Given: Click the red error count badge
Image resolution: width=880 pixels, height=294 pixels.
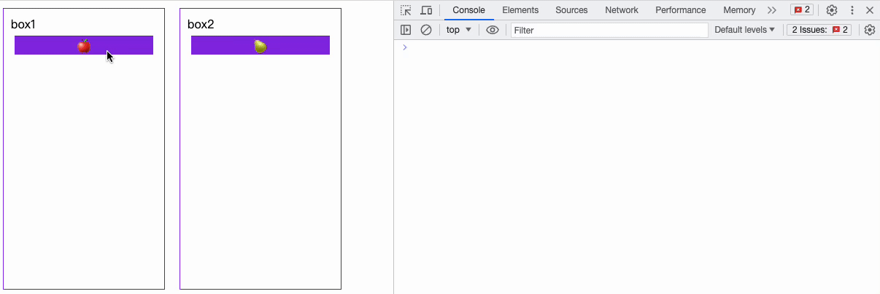Looking at the screenshot, I should pos(802,10).
